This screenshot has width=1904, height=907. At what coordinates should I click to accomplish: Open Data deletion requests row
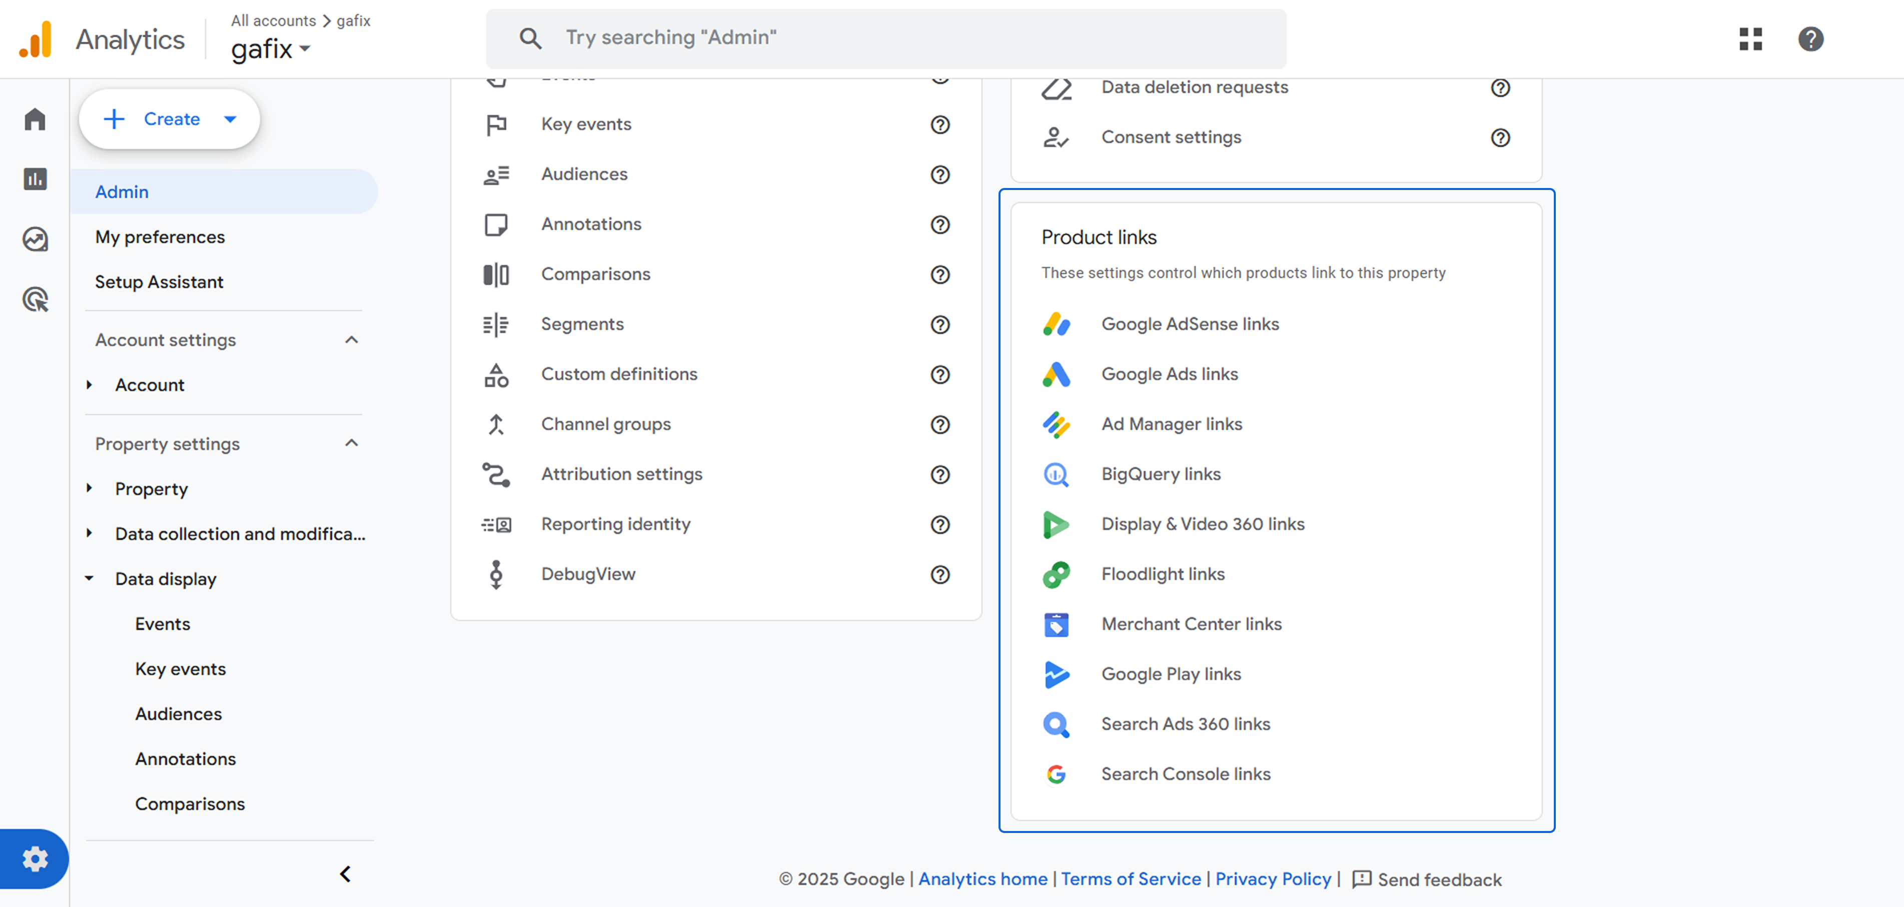(x=1276, y=88)
